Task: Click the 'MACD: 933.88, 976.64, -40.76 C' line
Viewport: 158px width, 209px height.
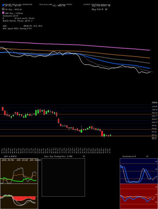Action: (x=18, y=21)
